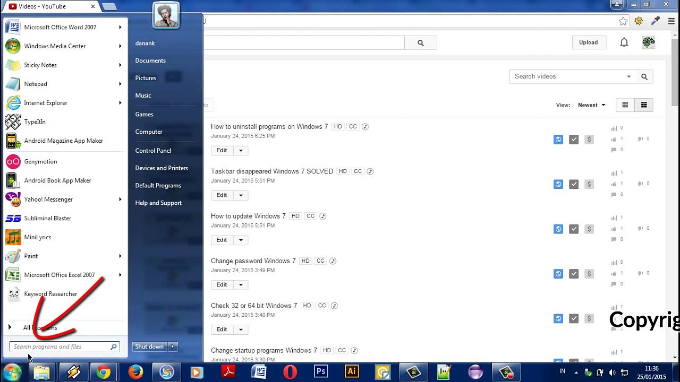The width and height of the screenshot is (680, 382).
Task: Open Opera browser from taskbar
Action: [290, 372]
